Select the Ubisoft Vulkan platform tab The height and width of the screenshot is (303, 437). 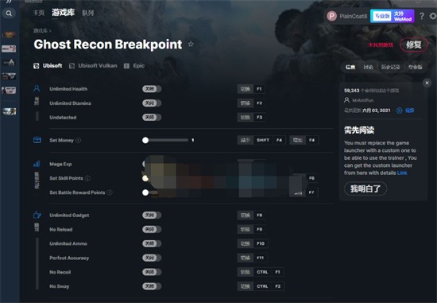click(93, 66)
